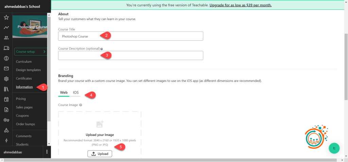This screenshot has height=162, width=348.
Task: Click the lightning bolt icon in sidebar
Action: pyautogui.click(x=6, y=140)
